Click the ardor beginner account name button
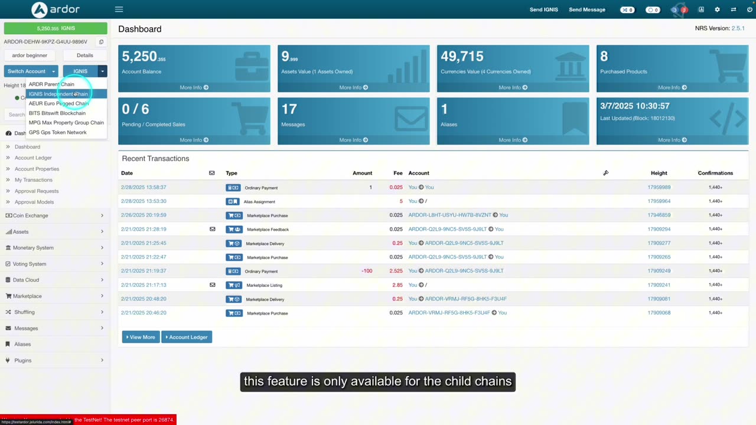The width and height of the screenshot is (756, 425). (30, 55)
